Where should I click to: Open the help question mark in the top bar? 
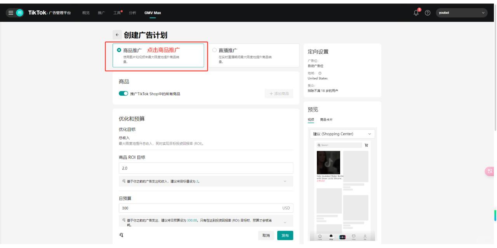pos(428,13)
